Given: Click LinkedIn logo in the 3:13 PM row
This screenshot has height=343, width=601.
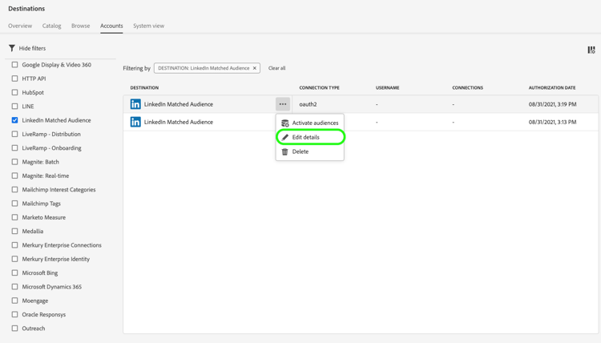Looking at the screenshot, I should (135, 122).
